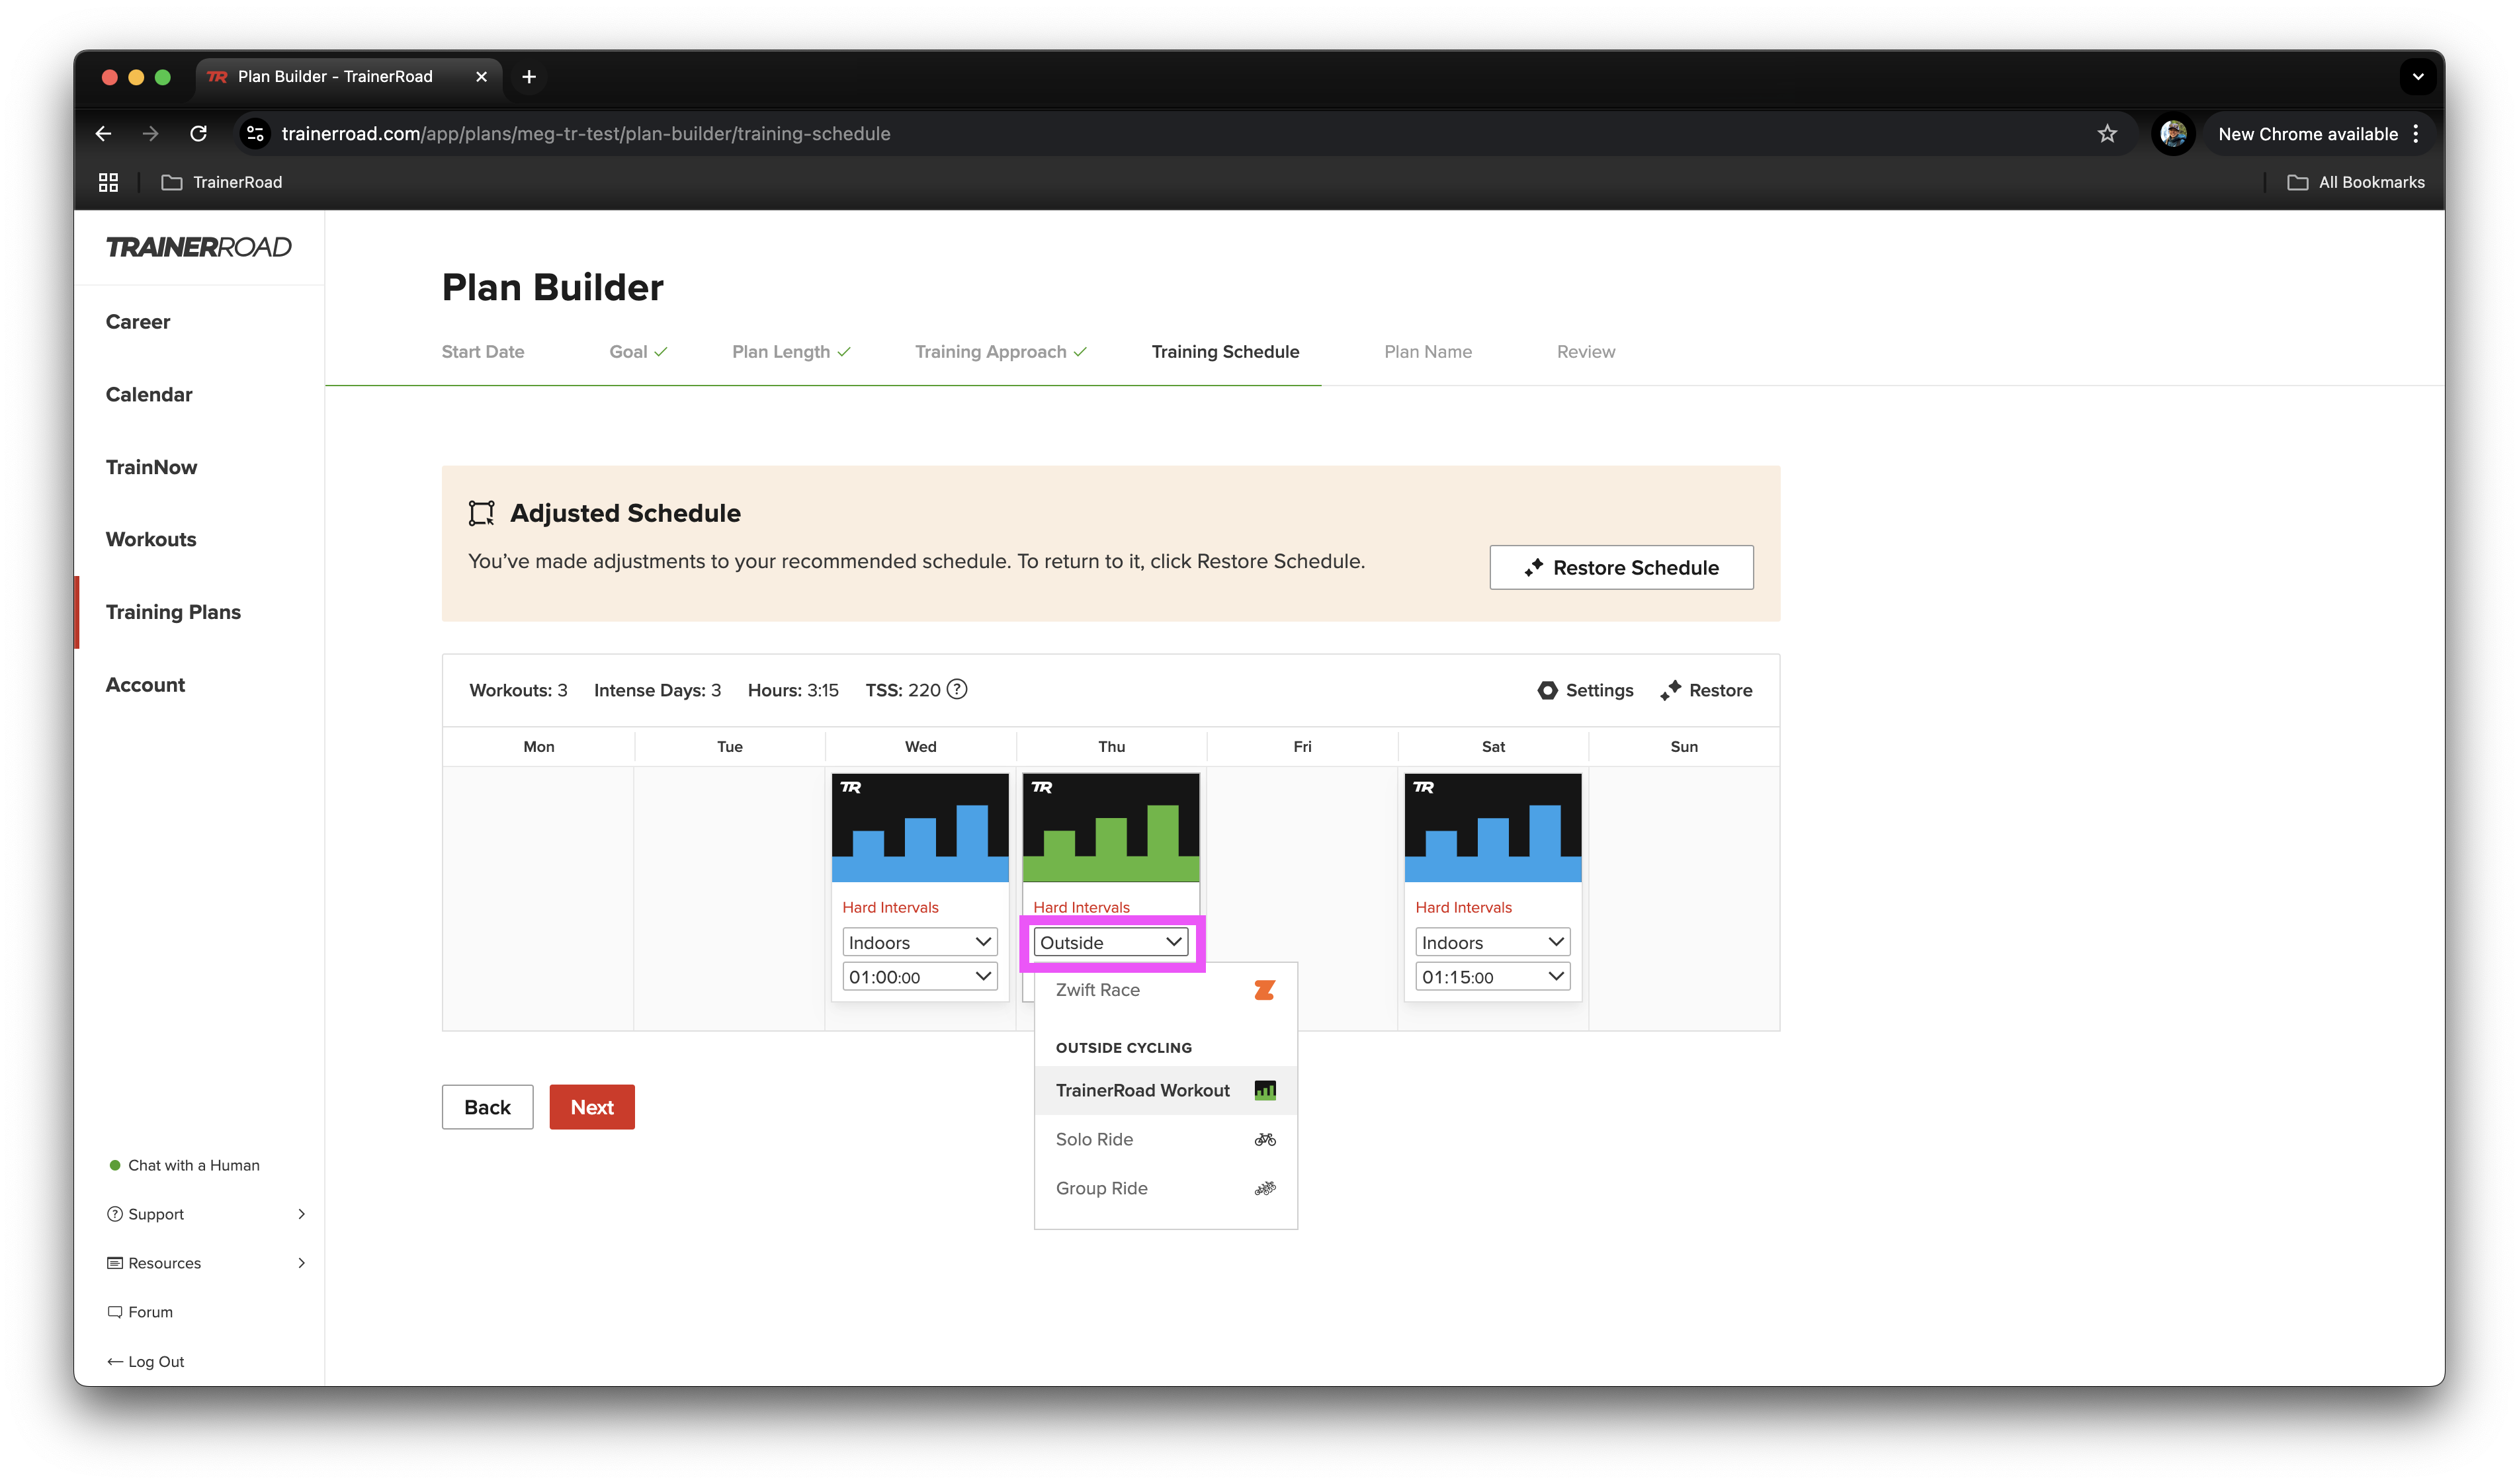Click Wednesday's blue workout thumbnail
2519x1484 pixels.
pos(920,828)
